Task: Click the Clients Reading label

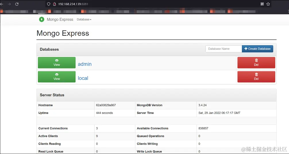Action: (x=49, y=144)
